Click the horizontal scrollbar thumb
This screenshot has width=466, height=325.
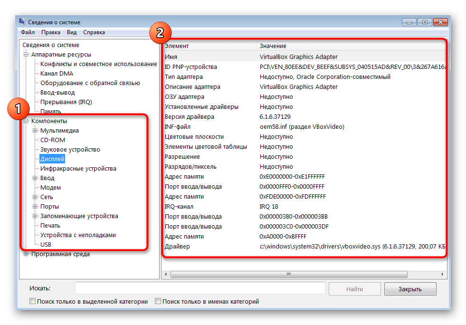pos(289,274)
